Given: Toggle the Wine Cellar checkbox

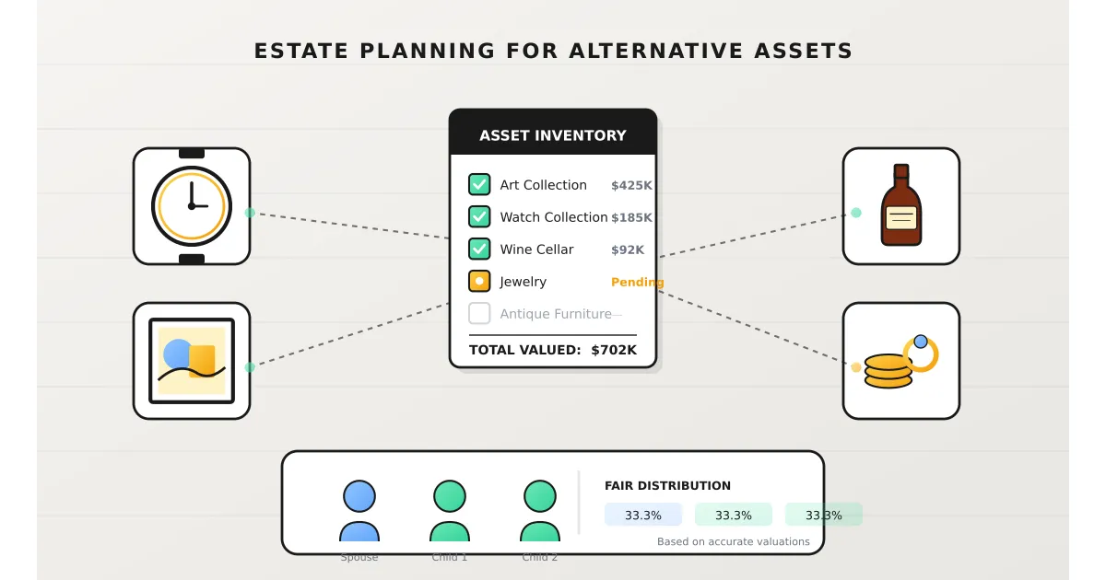Looking at the screenshot, I should (479, 249).
